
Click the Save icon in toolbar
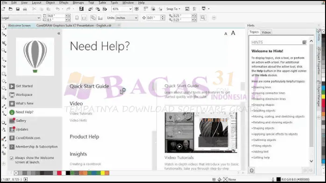click(18, 9)
